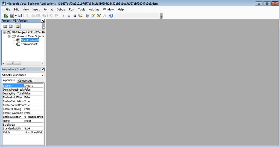Viewport: 280px width, 147px height.
Task: Open Standard toolbar options arrow
Action: tap(161, 16)
